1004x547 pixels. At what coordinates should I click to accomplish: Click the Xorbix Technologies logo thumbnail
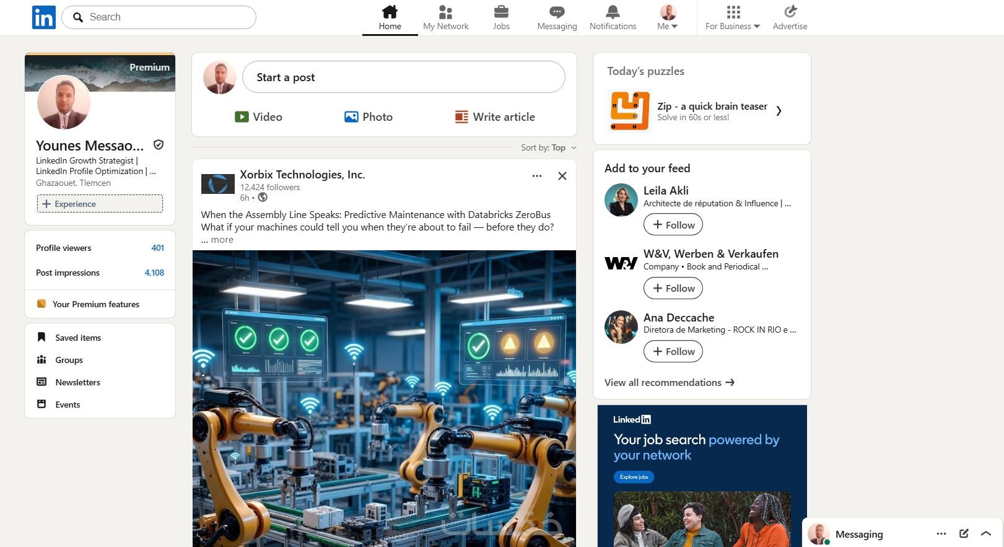coord(218,184)
